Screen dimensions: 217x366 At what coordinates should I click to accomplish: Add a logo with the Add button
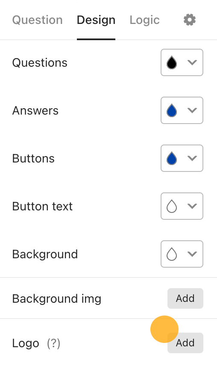tap(185, 343)
